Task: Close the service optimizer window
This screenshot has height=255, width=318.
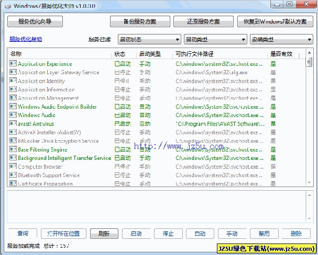Action: point(306,4)
